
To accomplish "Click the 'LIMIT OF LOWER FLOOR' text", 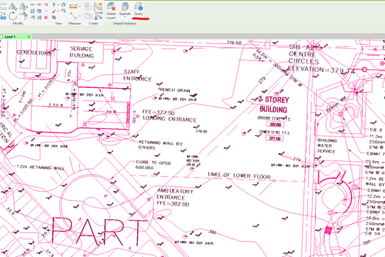I will tap(239, 175).
